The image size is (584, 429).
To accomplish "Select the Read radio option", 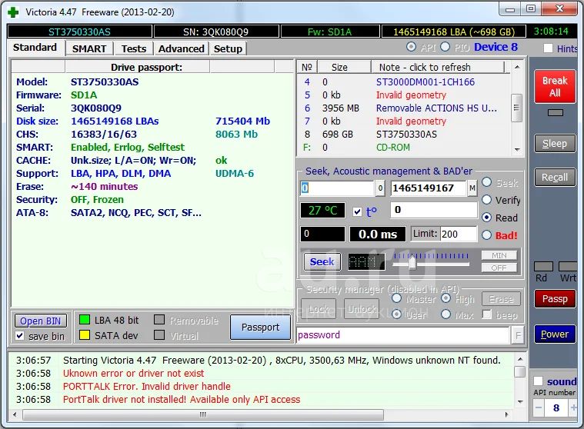I will tap(486, 218).
